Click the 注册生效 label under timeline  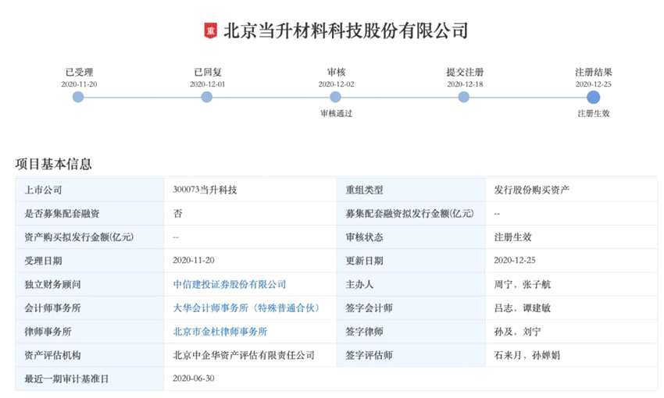pyautogui.click(x=594, y=113)
